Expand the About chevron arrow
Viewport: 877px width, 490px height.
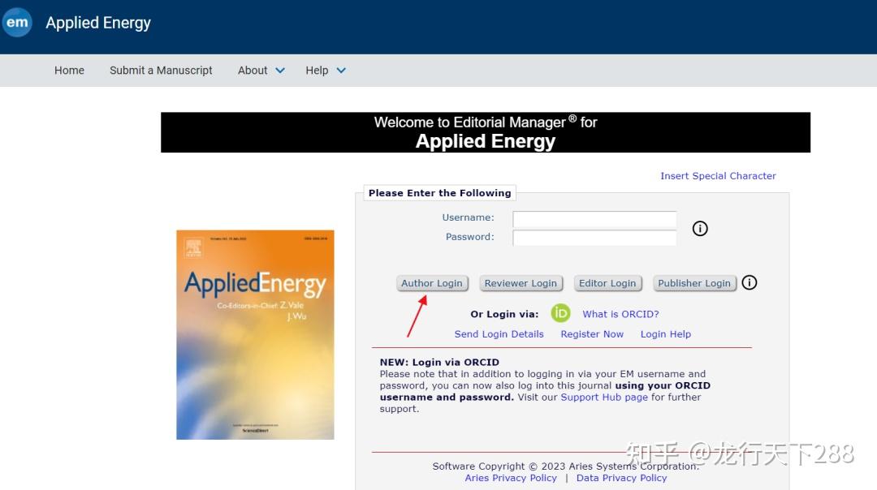click(279, 71)
